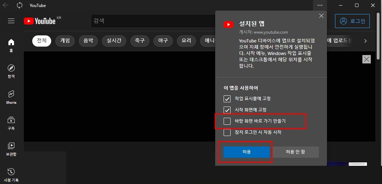Click the YouTube logo
This screenshot has height=184, width=382.
(x=40, y=21)
